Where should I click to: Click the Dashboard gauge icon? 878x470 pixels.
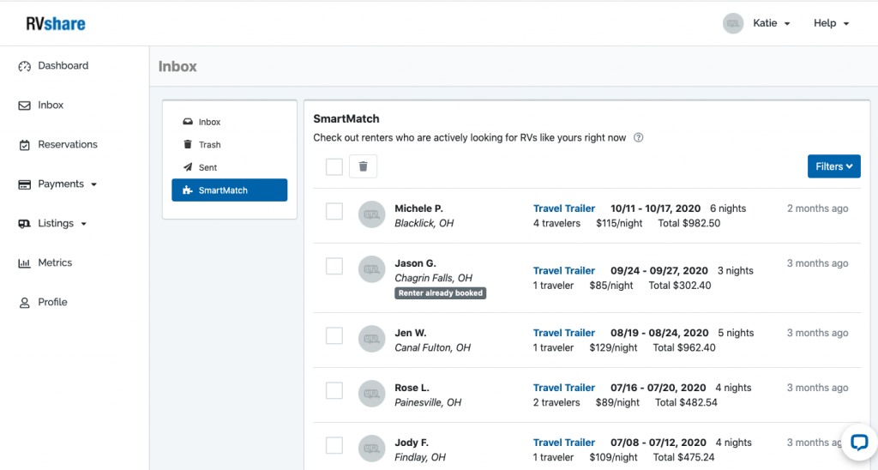pos(24,66)
